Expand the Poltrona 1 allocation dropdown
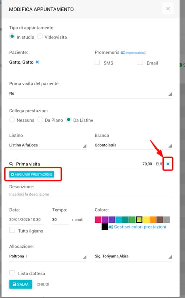The image size is (185, 298). pyautogui.click(x=48, y=256)
